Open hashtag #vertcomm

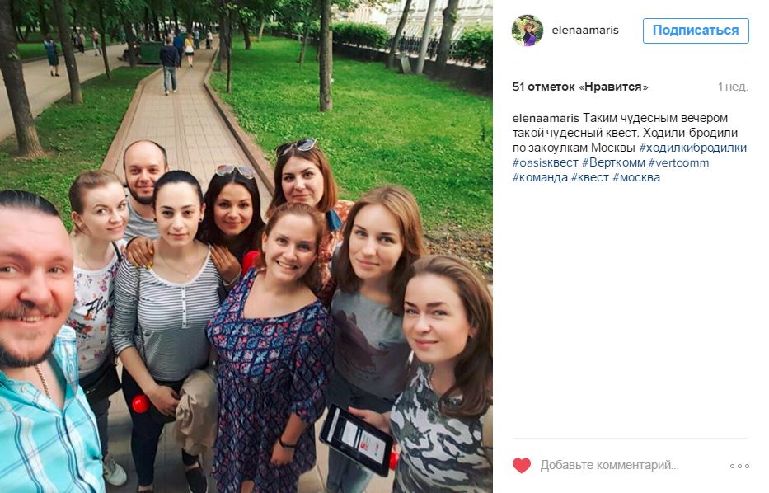(679, 162)
